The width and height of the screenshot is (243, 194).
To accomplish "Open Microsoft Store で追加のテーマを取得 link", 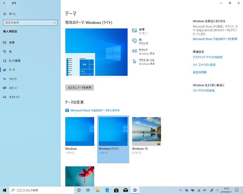I will 215,39.
